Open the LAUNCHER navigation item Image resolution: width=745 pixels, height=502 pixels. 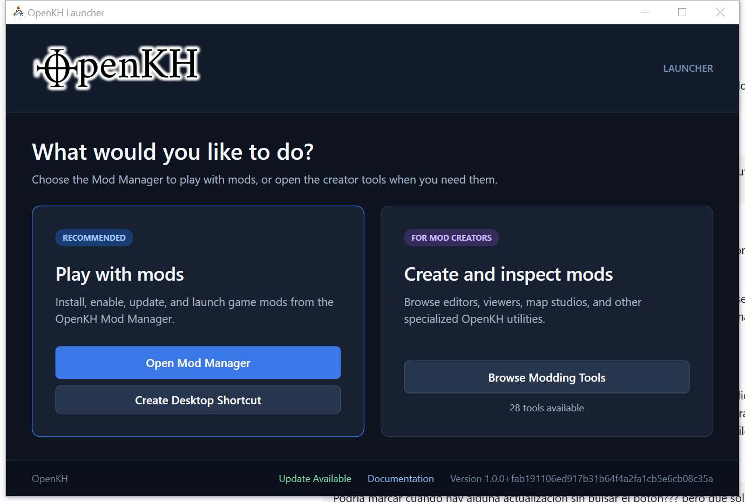688,69
